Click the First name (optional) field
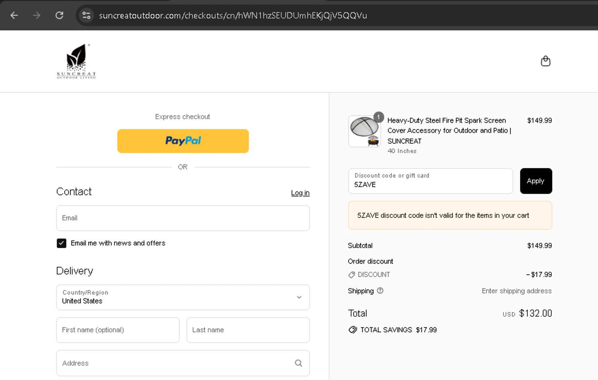Screen dimensions: 598x380 coord(118,330)
